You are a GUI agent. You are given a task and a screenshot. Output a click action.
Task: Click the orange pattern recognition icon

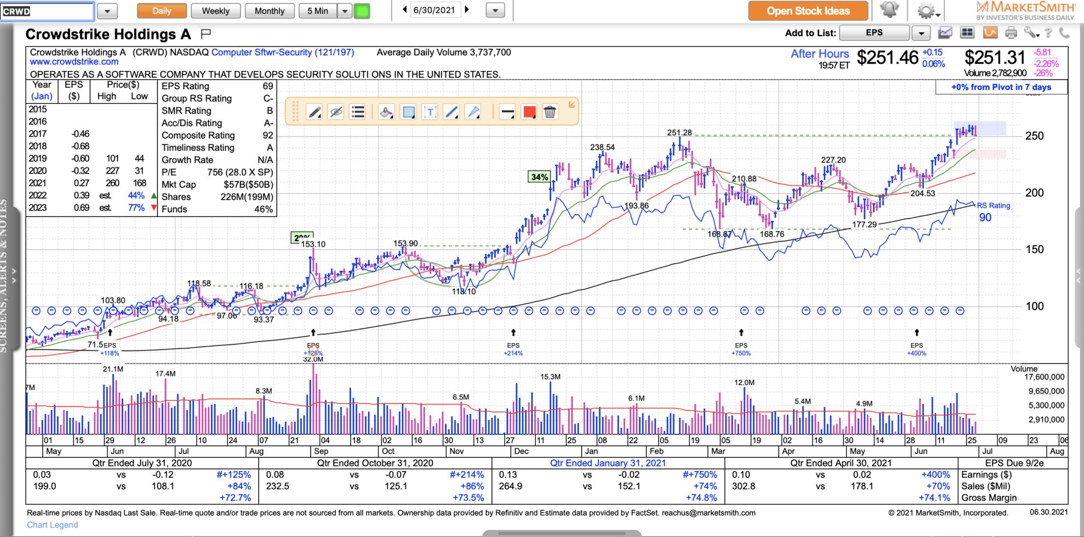click(x=990, y=33)
